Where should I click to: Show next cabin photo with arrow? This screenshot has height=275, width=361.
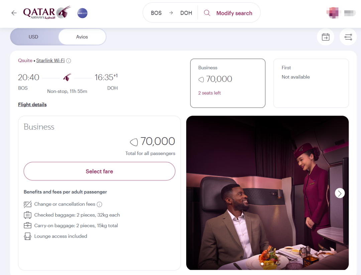pos(340,193)
